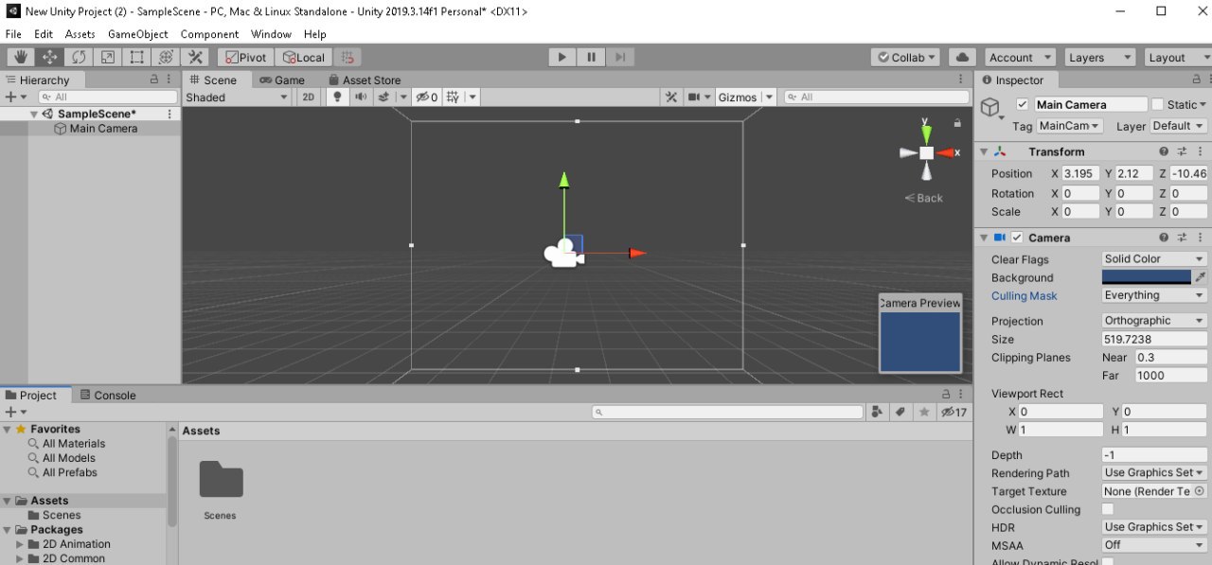Search Project by type icon
The width and height of the screenshot is (1212, 565).
coord(878,412)
